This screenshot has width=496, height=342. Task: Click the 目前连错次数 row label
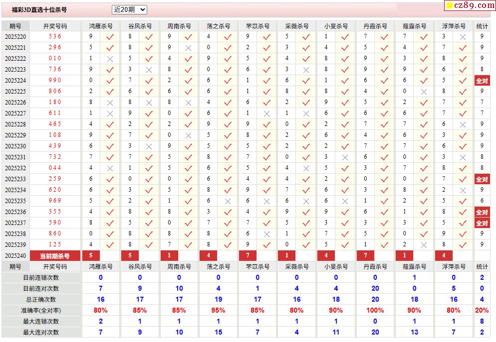[x=41, y=278]
